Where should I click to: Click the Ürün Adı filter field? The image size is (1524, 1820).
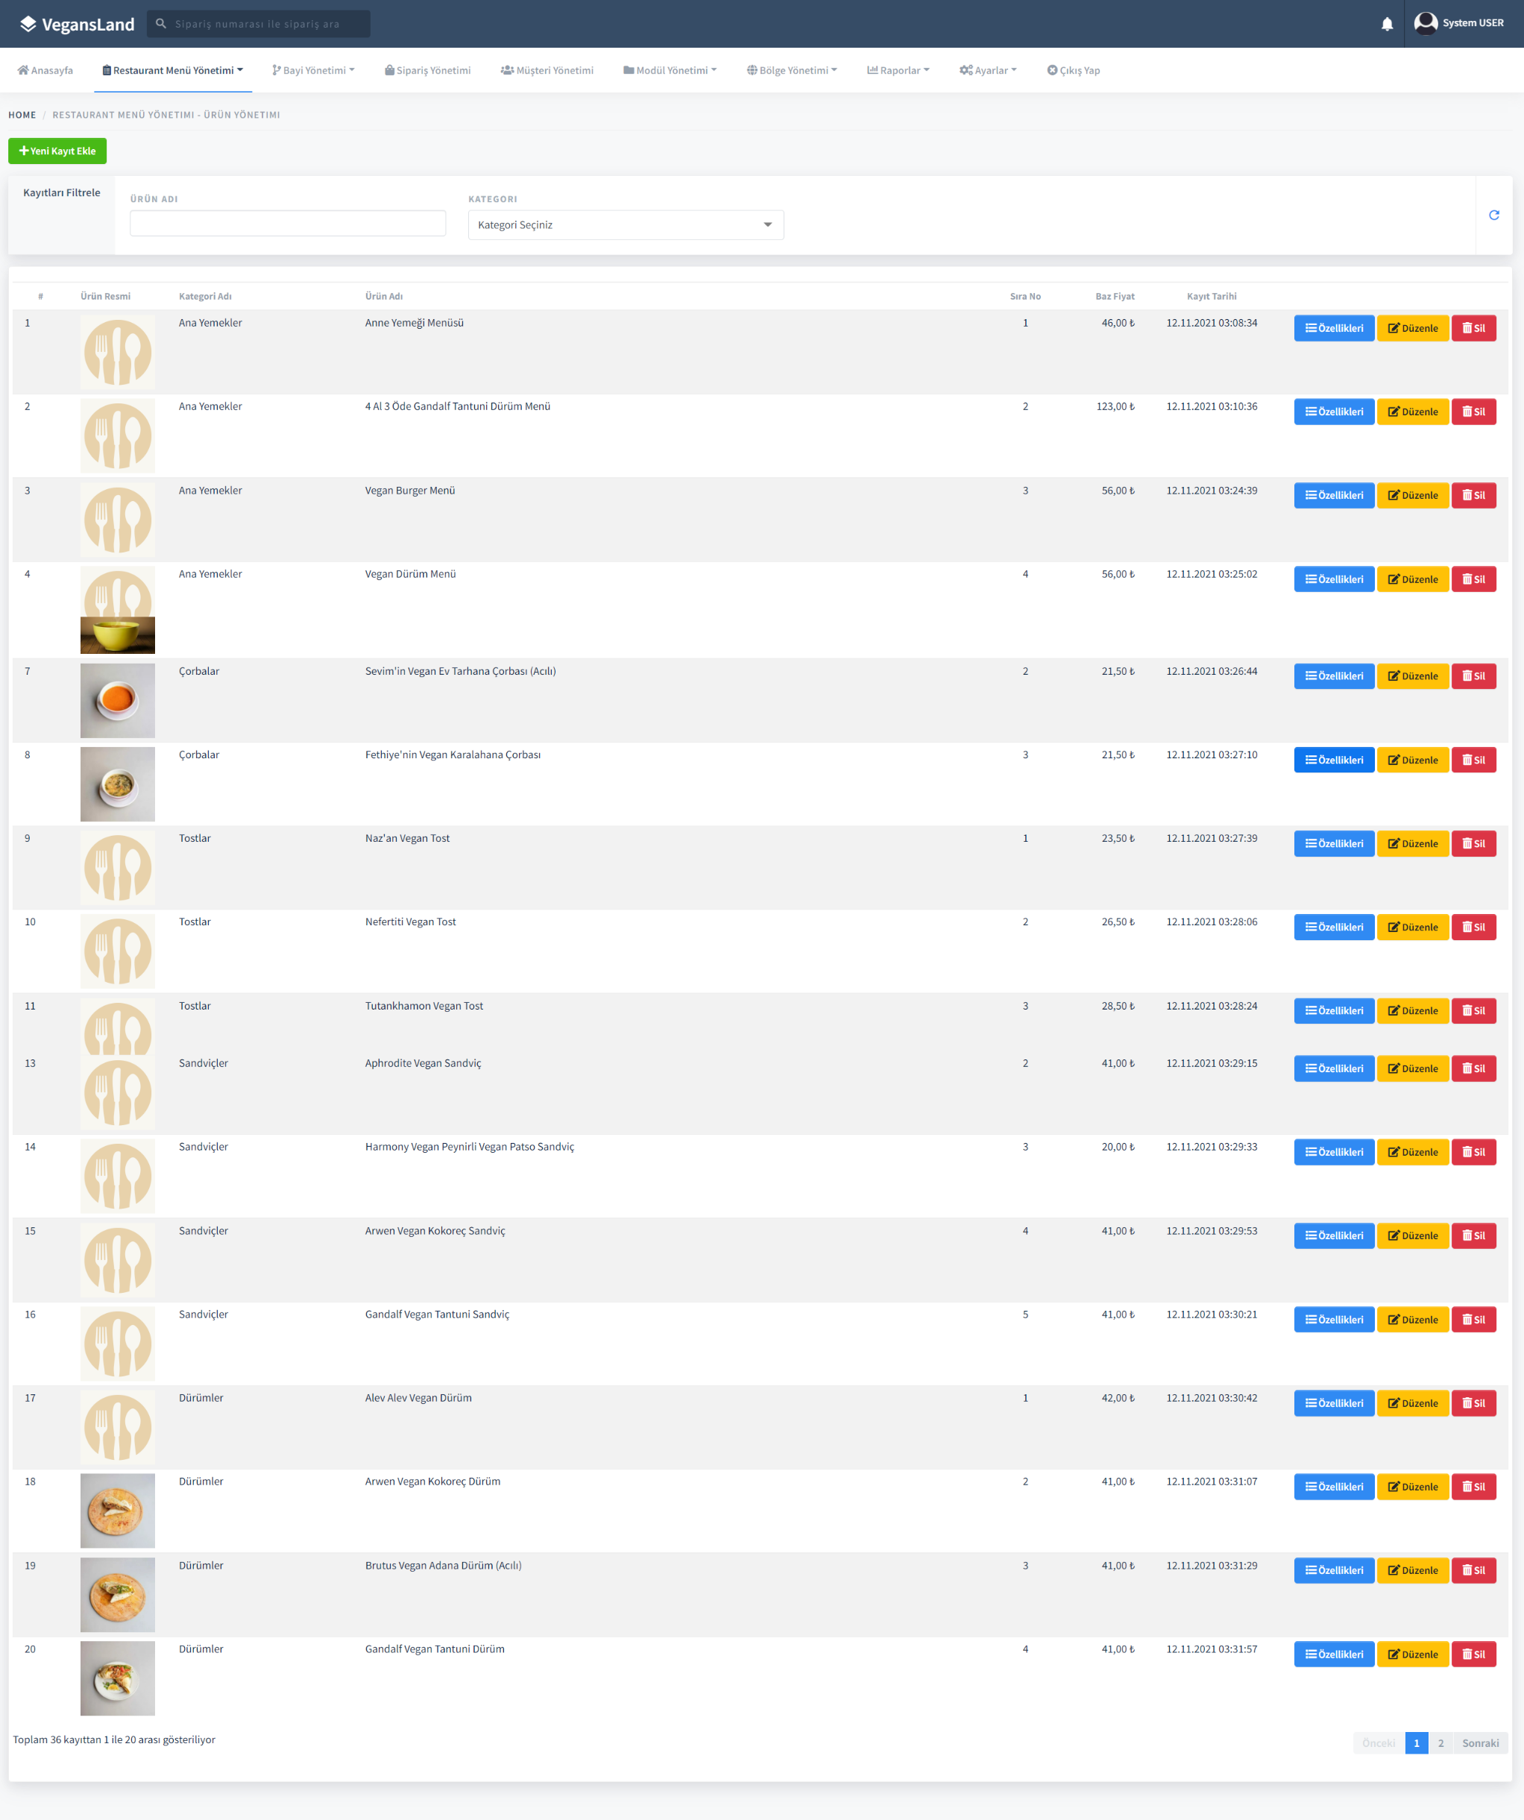pyautogui.click(x=288, y=224)
